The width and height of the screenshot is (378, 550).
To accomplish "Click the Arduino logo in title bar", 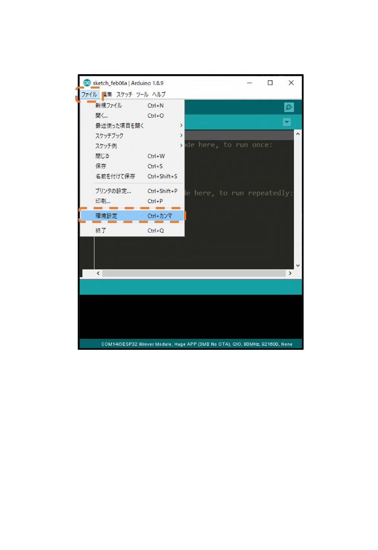I will point(87,83).
